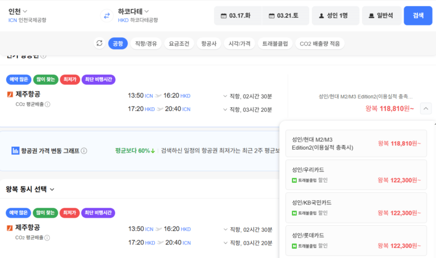Toggle the CO2 배출량 적음 filter

pos(319,44)
